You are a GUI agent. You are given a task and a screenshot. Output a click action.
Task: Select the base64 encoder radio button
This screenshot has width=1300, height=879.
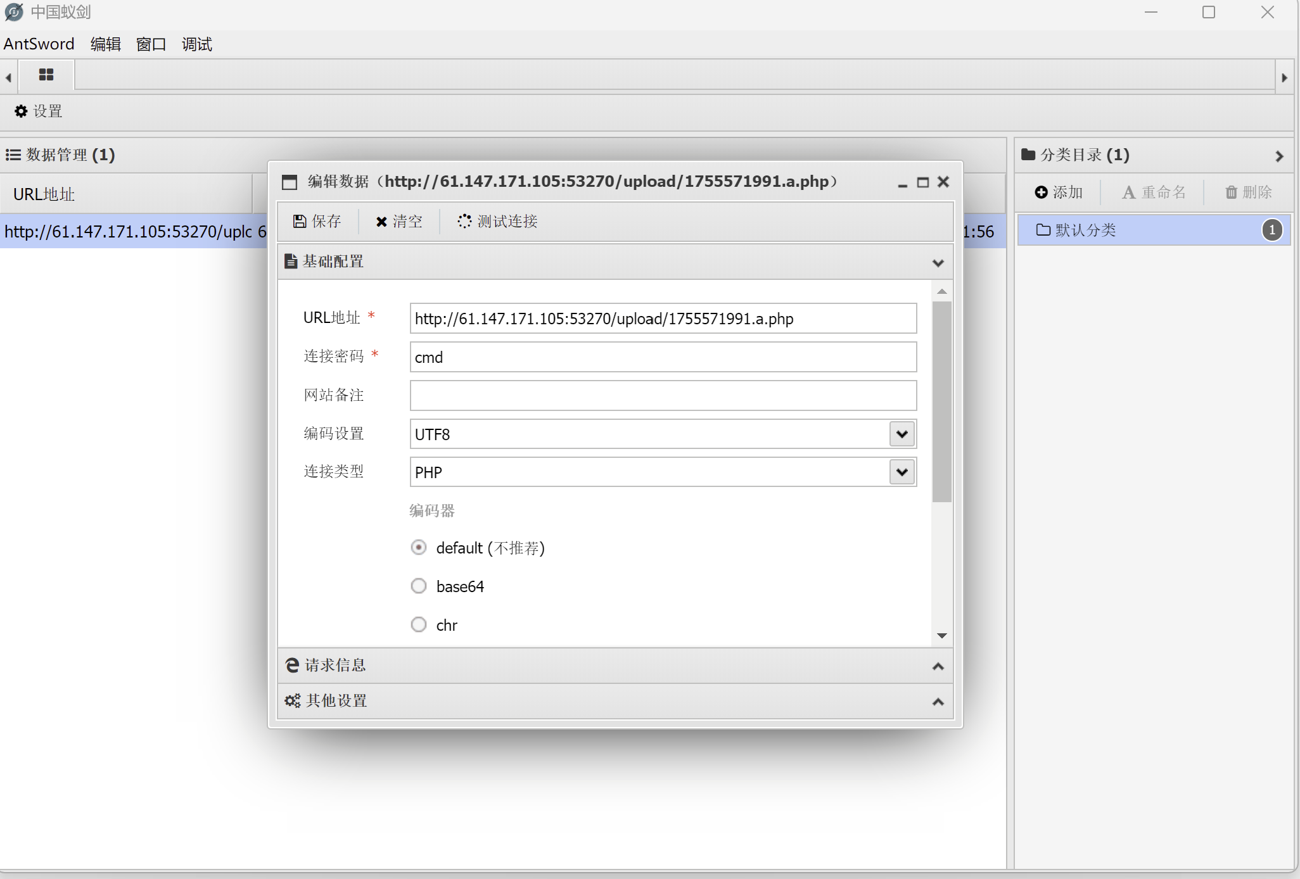pyautogui.click(x=419, y=586)
